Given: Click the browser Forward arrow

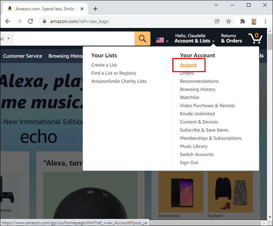Looking at the screenshot, I should [x=19, y=22].
